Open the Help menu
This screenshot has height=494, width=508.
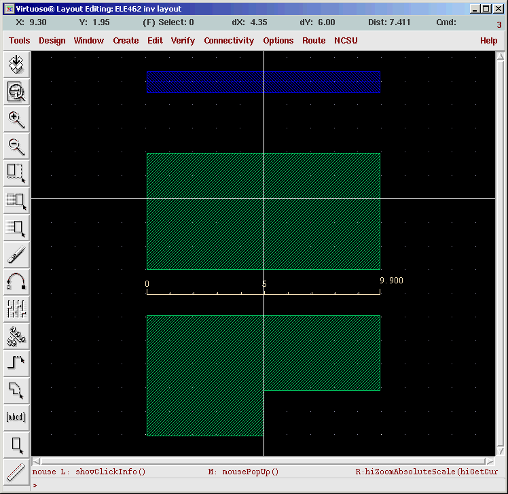(488, 41)
